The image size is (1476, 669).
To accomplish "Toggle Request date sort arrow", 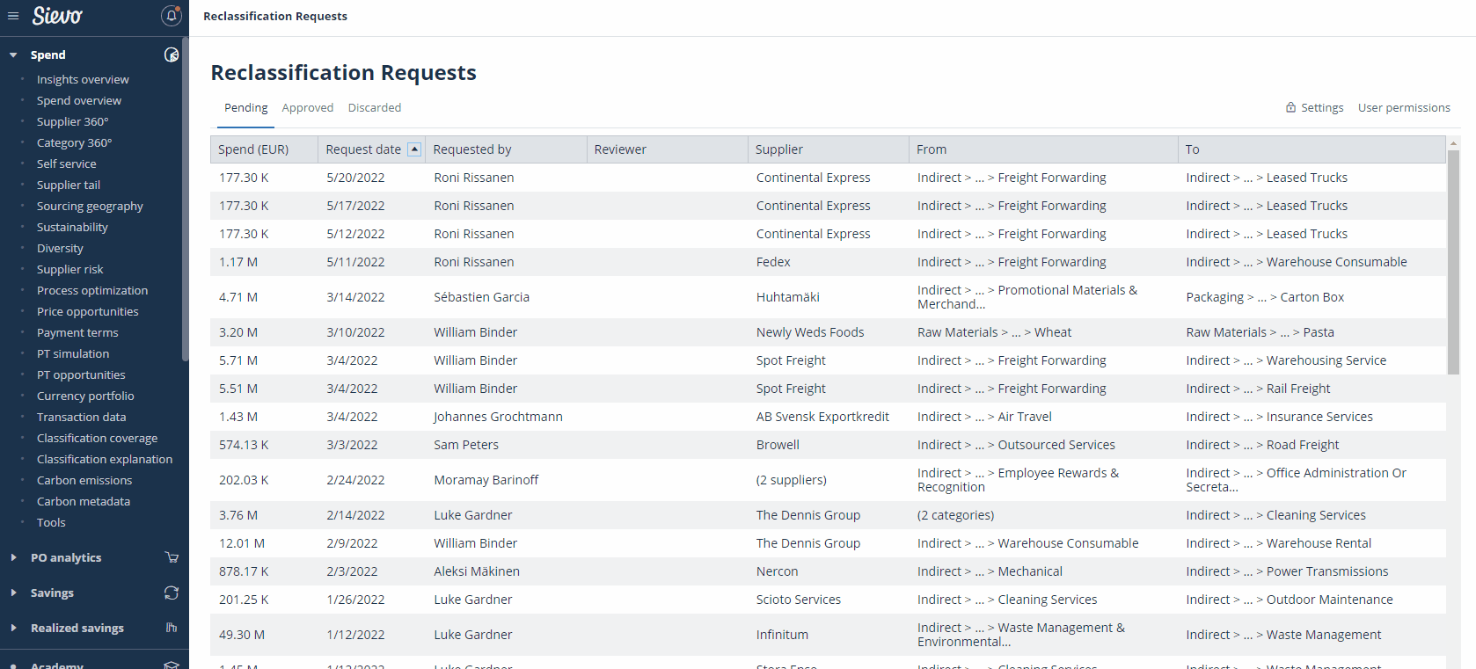I will tap(414, 149).
